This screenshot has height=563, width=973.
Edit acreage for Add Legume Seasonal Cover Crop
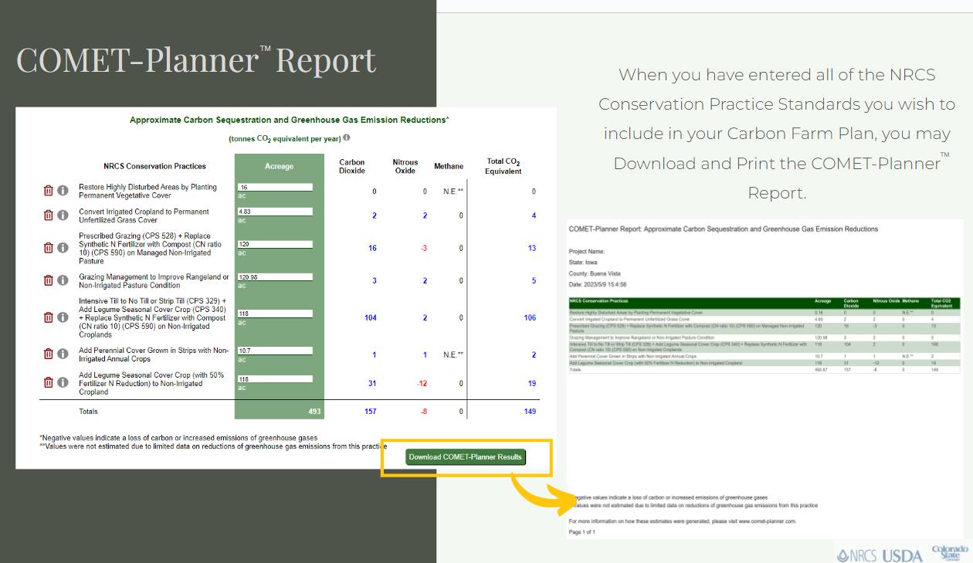click(275, 378)
